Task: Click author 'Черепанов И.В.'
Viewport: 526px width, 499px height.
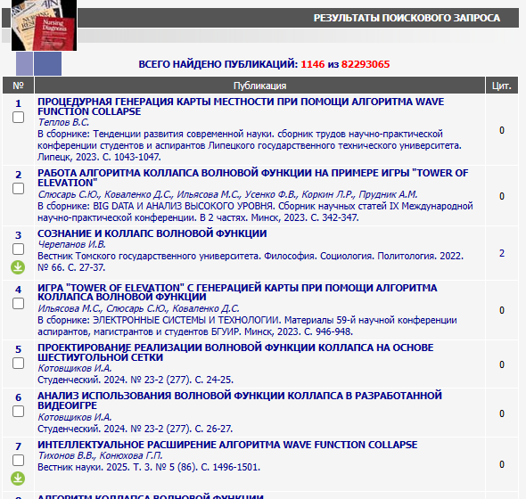Action: 71,244
